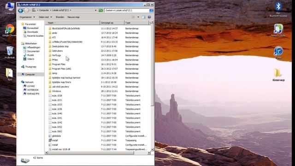
Task: Click the horizontal scrollbar right arrow
Action: [149, 153]
